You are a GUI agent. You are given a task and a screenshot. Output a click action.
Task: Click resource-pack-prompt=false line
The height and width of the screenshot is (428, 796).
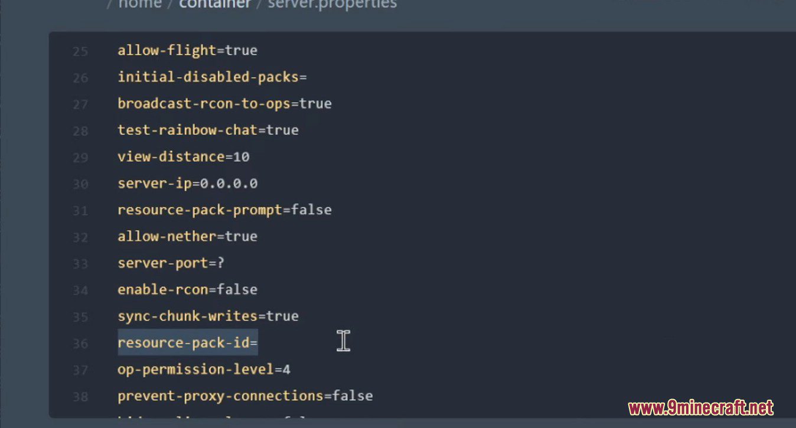224,210
